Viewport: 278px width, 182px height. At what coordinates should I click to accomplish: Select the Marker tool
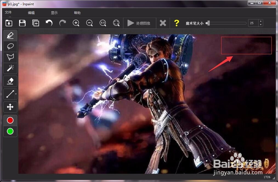[x=10, y=36]
